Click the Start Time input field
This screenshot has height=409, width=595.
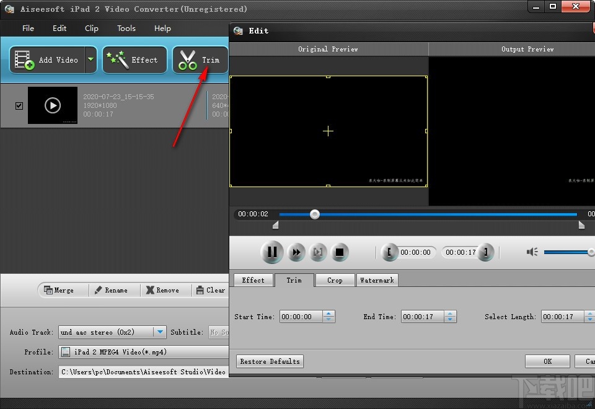point(301,317)
